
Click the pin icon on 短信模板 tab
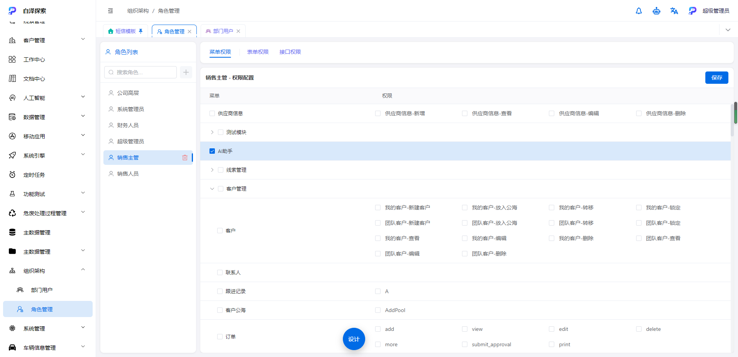(141, 31)
